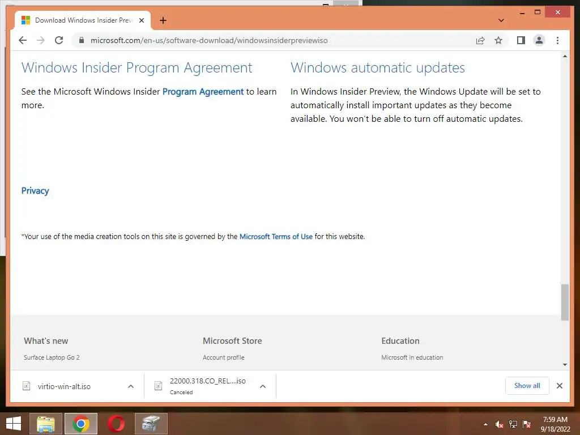Click the scrollbar down arrow
The image size is (580, 435).
pyautogui.click(x=565, y=365)
